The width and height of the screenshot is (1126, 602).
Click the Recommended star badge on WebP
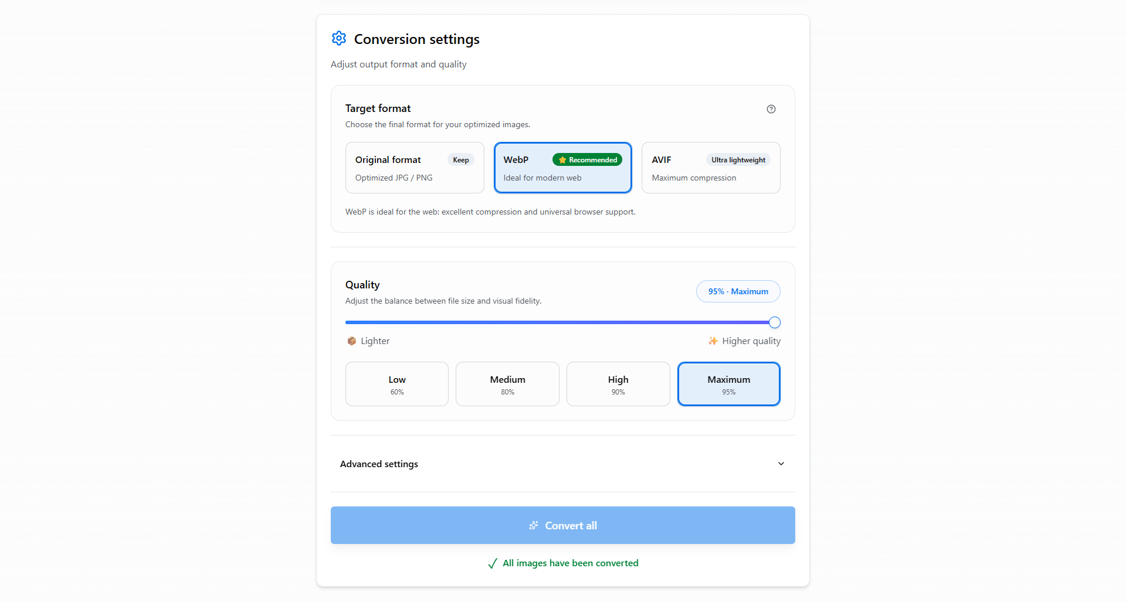click(587, 160)
